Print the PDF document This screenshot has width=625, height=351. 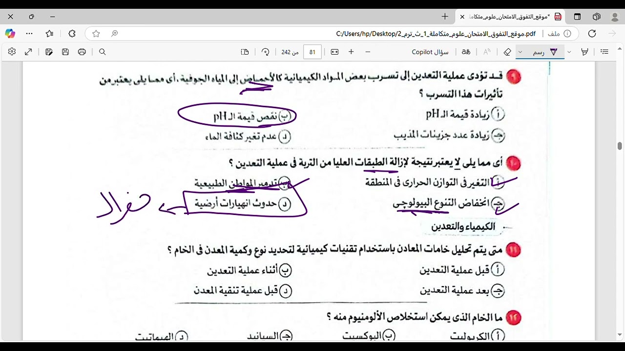pos(82,52)
